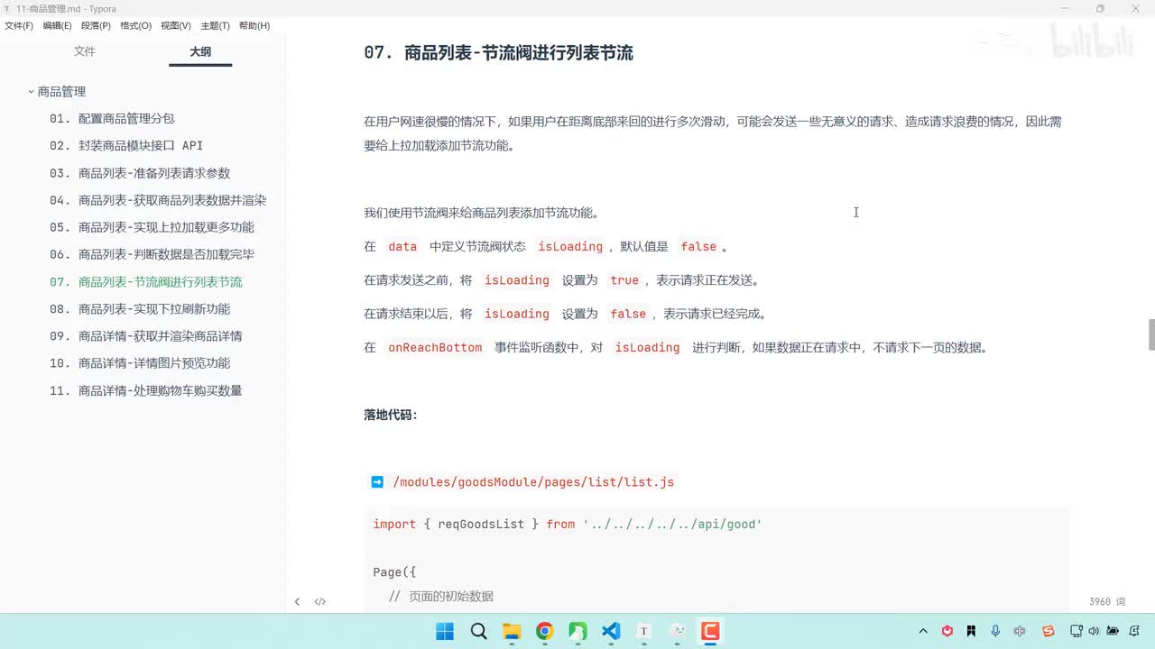1155x649 pixels.
Task: Go to outline item 08. 商品列表-实现下拉刷新功能
Action: 140,309
